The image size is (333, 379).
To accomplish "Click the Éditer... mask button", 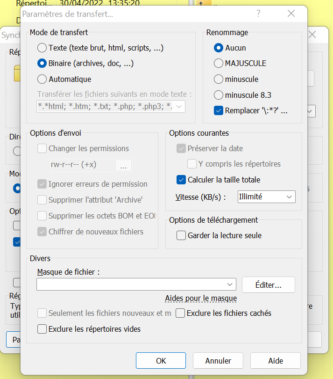I will [268, 284].
